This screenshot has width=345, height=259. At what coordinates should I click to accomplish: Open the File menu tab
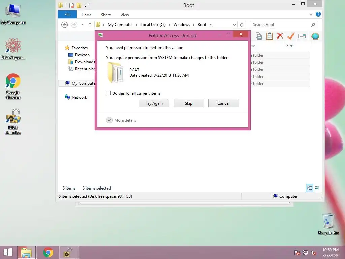click(67, 15)
